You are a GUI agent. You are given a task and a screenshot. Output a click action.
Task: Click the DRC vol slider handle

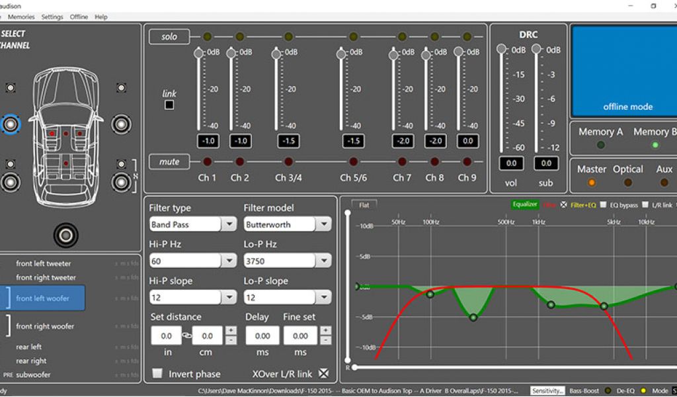(502, 50)
